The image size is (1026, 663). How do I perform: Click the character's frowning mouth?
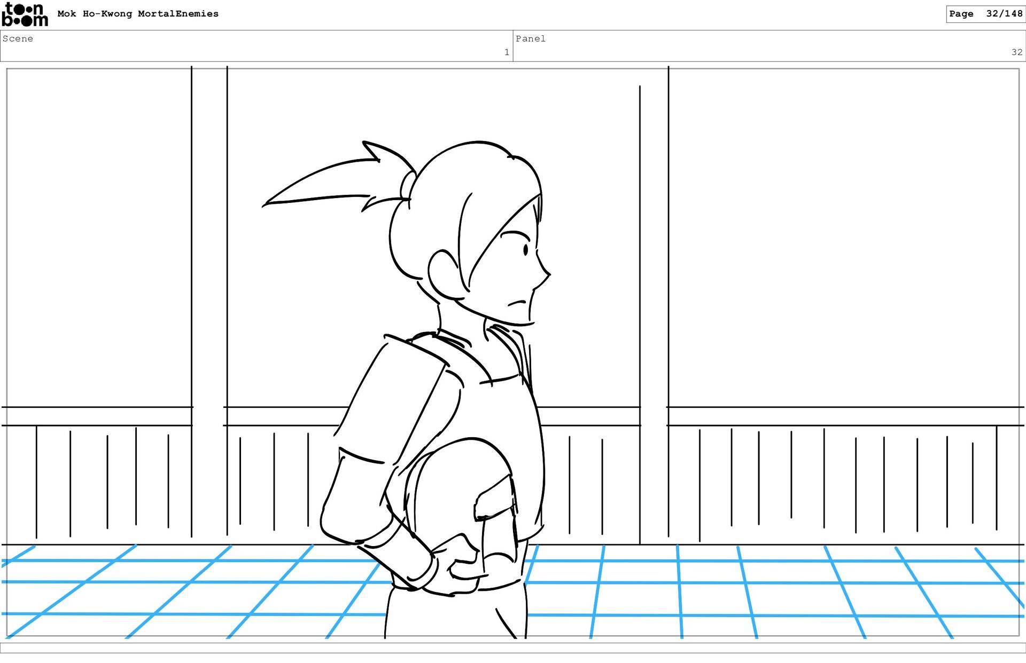coord(516,303)
